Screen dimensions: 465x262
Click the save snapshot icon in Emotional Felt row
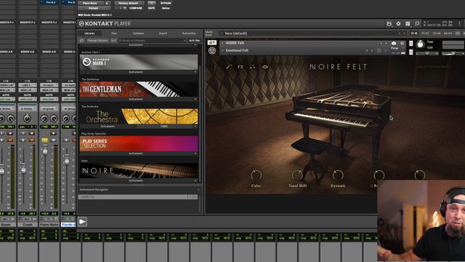pos(379,50)
